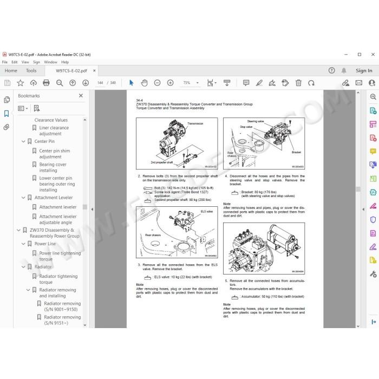Add a sticky note comment

coord(246,83)
